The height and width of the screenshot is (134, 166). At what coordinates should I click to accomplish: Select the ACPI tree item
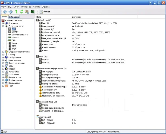point(14,49)
